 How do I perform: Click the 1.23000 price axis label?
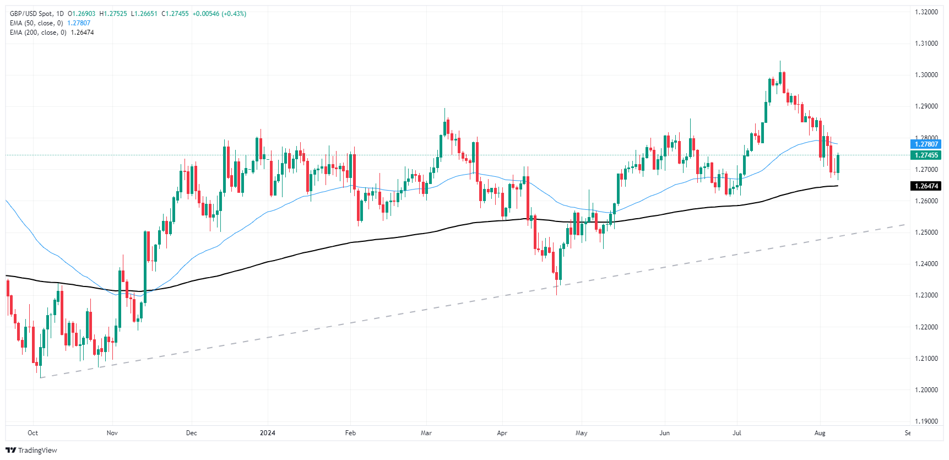pyautogui.click(x=926, y=295)
